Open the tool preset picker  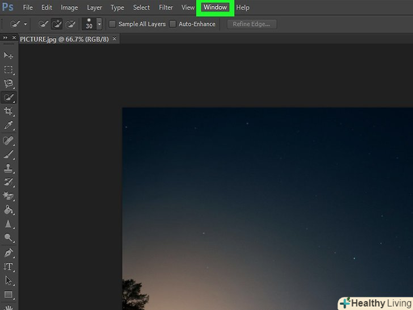(x=18, y=24)
